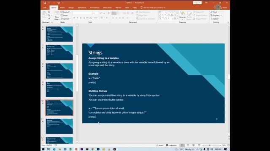
Task: Toggle underline formatting
Action: [x=81, y=18]
